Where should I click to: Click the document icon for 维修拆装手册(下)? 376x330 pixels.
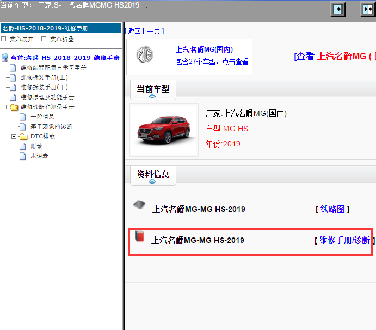pos(13,87)
